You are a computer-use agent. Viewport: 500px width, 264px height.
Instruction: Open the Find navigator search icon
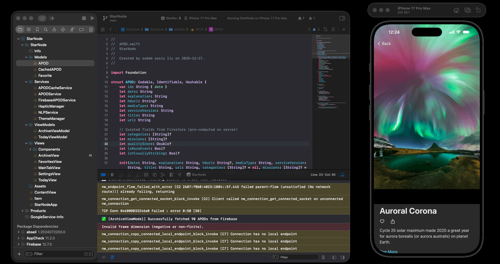[46, 29]
